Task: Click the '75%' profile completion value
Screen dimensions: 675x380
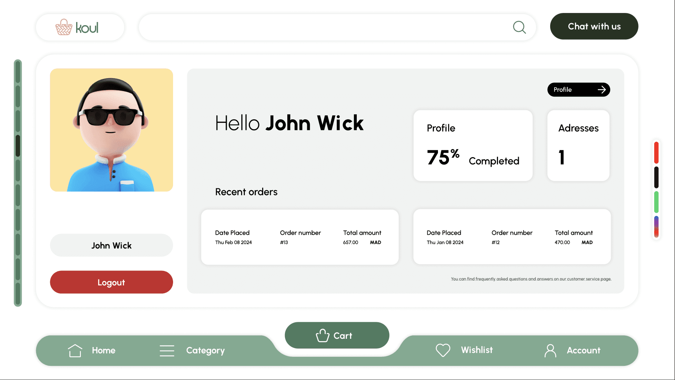Action: click(x=443, y=157)
